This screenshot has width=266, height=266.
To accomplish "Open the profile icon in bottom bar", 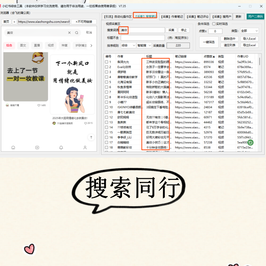I will [x=85, y=147].
